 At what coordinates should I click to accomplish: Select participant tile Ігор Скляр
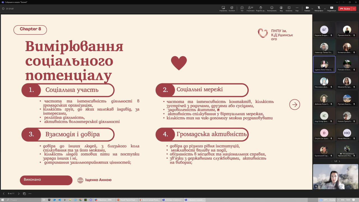coord(324,116)
